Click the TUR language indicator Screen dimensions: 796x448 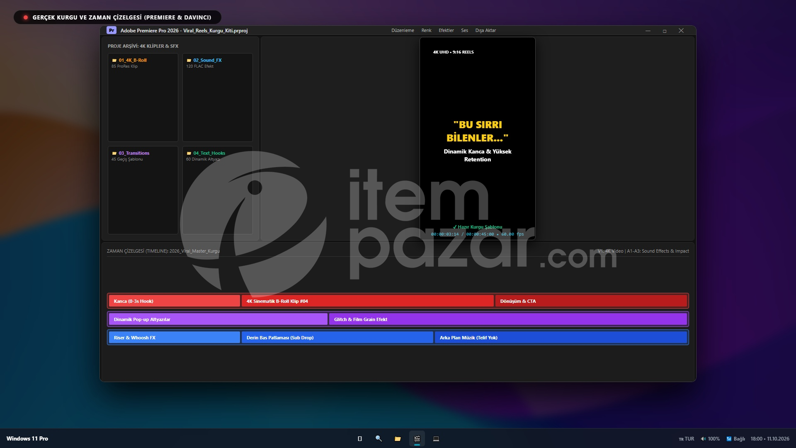pyautogui.click(x=687, y=438)
